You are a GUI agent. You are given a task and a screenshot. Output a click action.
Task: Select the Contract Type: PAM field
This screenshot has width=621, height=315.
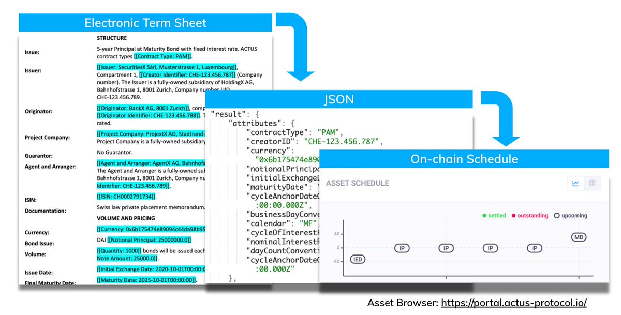[x=163, y=56]
